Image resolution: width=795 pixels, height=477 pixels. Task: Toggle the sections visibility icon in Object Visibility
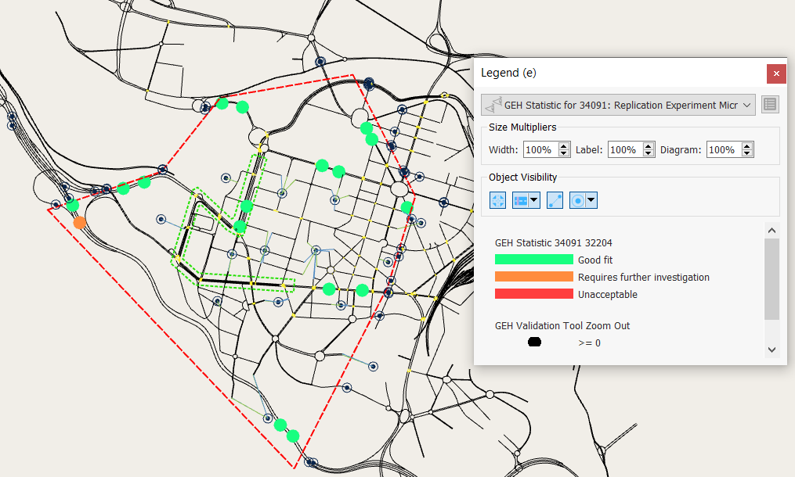click(521, 200)
